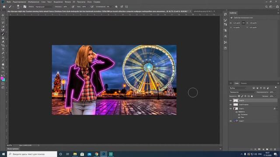This screenshot has height=157, width=280.
Task: Collapse the fx effects list on Слой 1
Action: tap(276, 109)
